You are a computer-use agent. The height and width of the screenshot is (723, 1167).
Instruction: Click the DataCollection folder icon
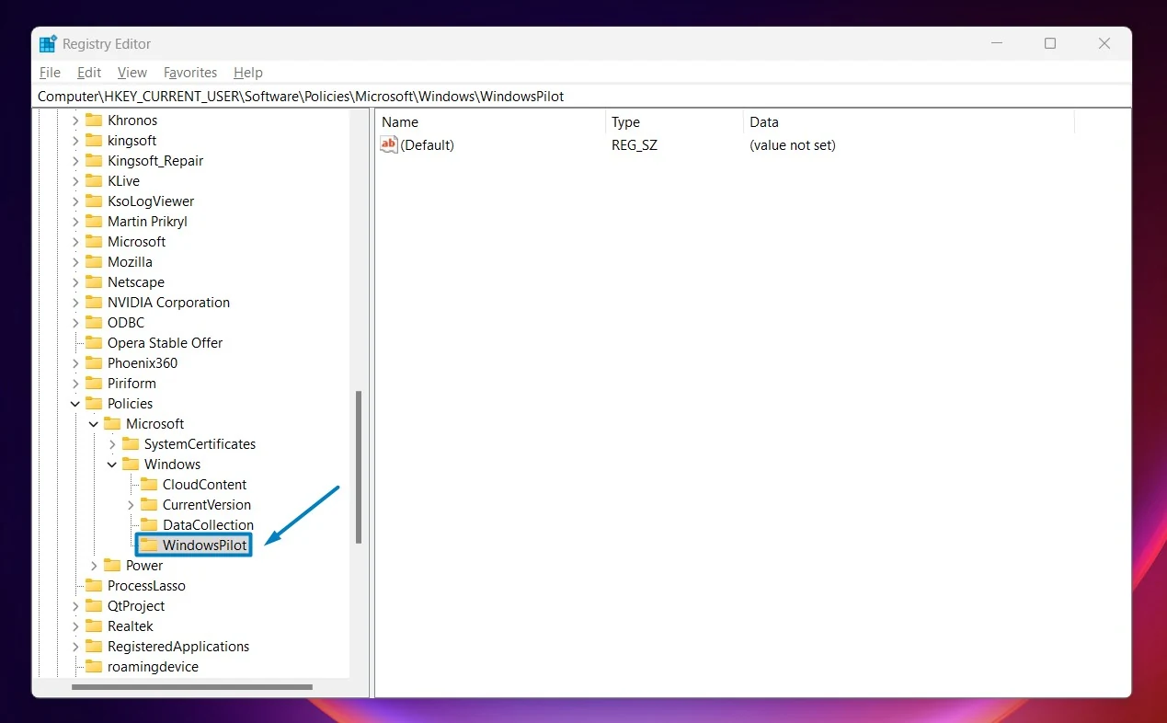click(x=149, y=525)
